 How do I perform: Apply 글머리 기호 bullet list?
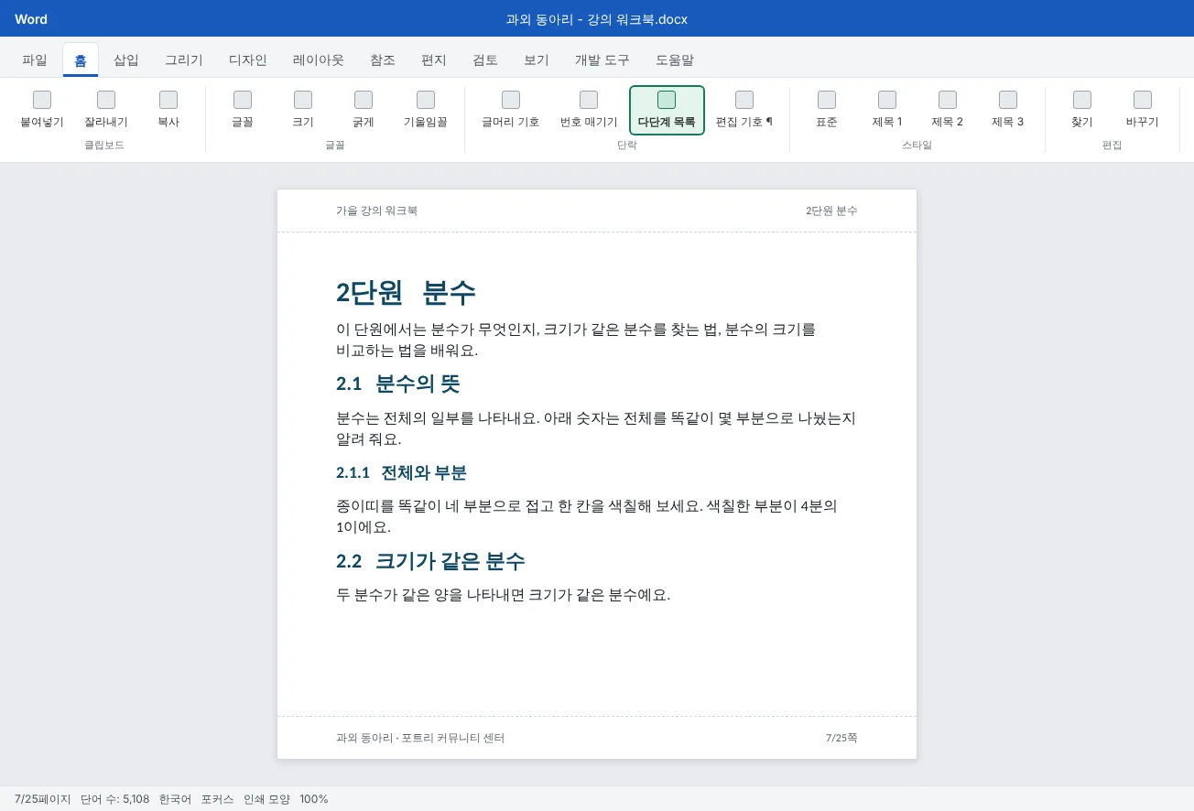tap(511, 110)
